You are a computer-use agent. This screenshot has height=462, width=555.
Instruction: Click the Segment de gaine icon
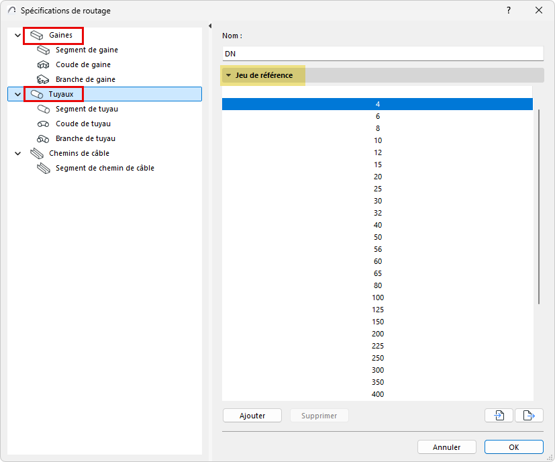point(43,50)
